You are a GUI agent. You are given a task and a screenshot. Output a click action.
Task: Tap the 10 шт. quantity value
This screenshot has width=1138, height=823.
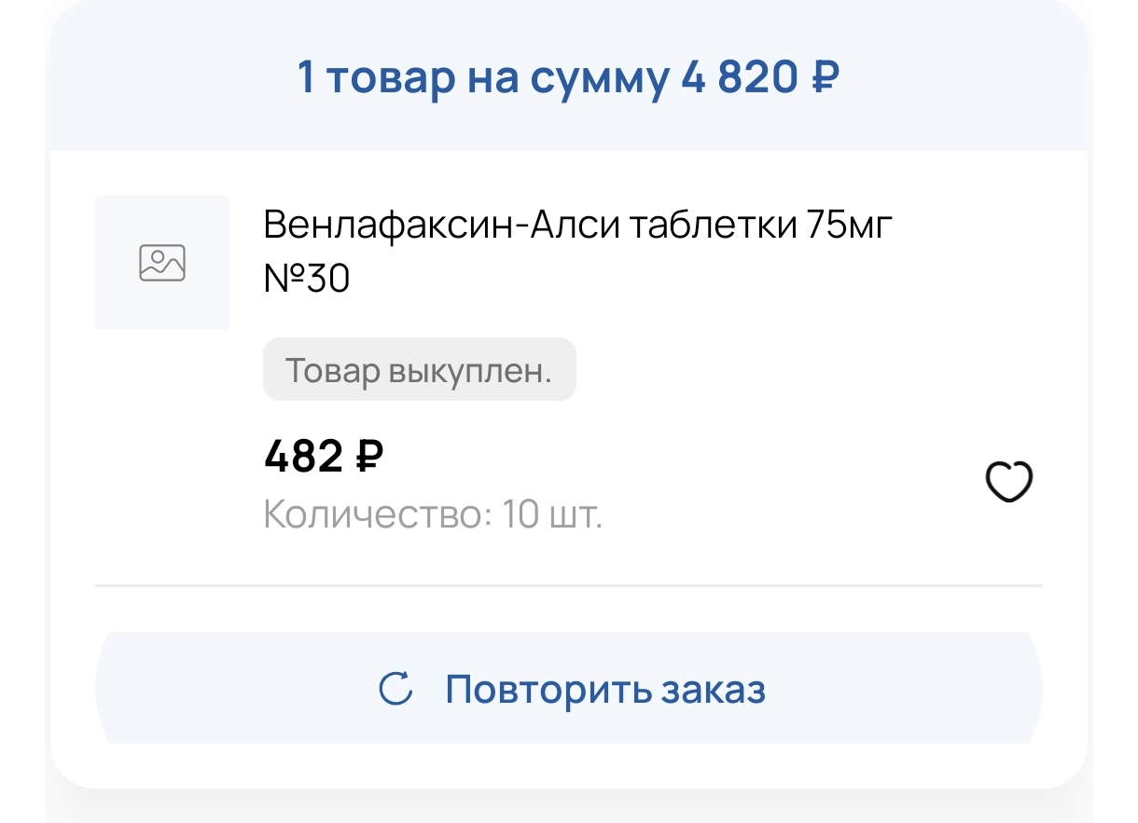pyautogui.click(x=552, y=514)
